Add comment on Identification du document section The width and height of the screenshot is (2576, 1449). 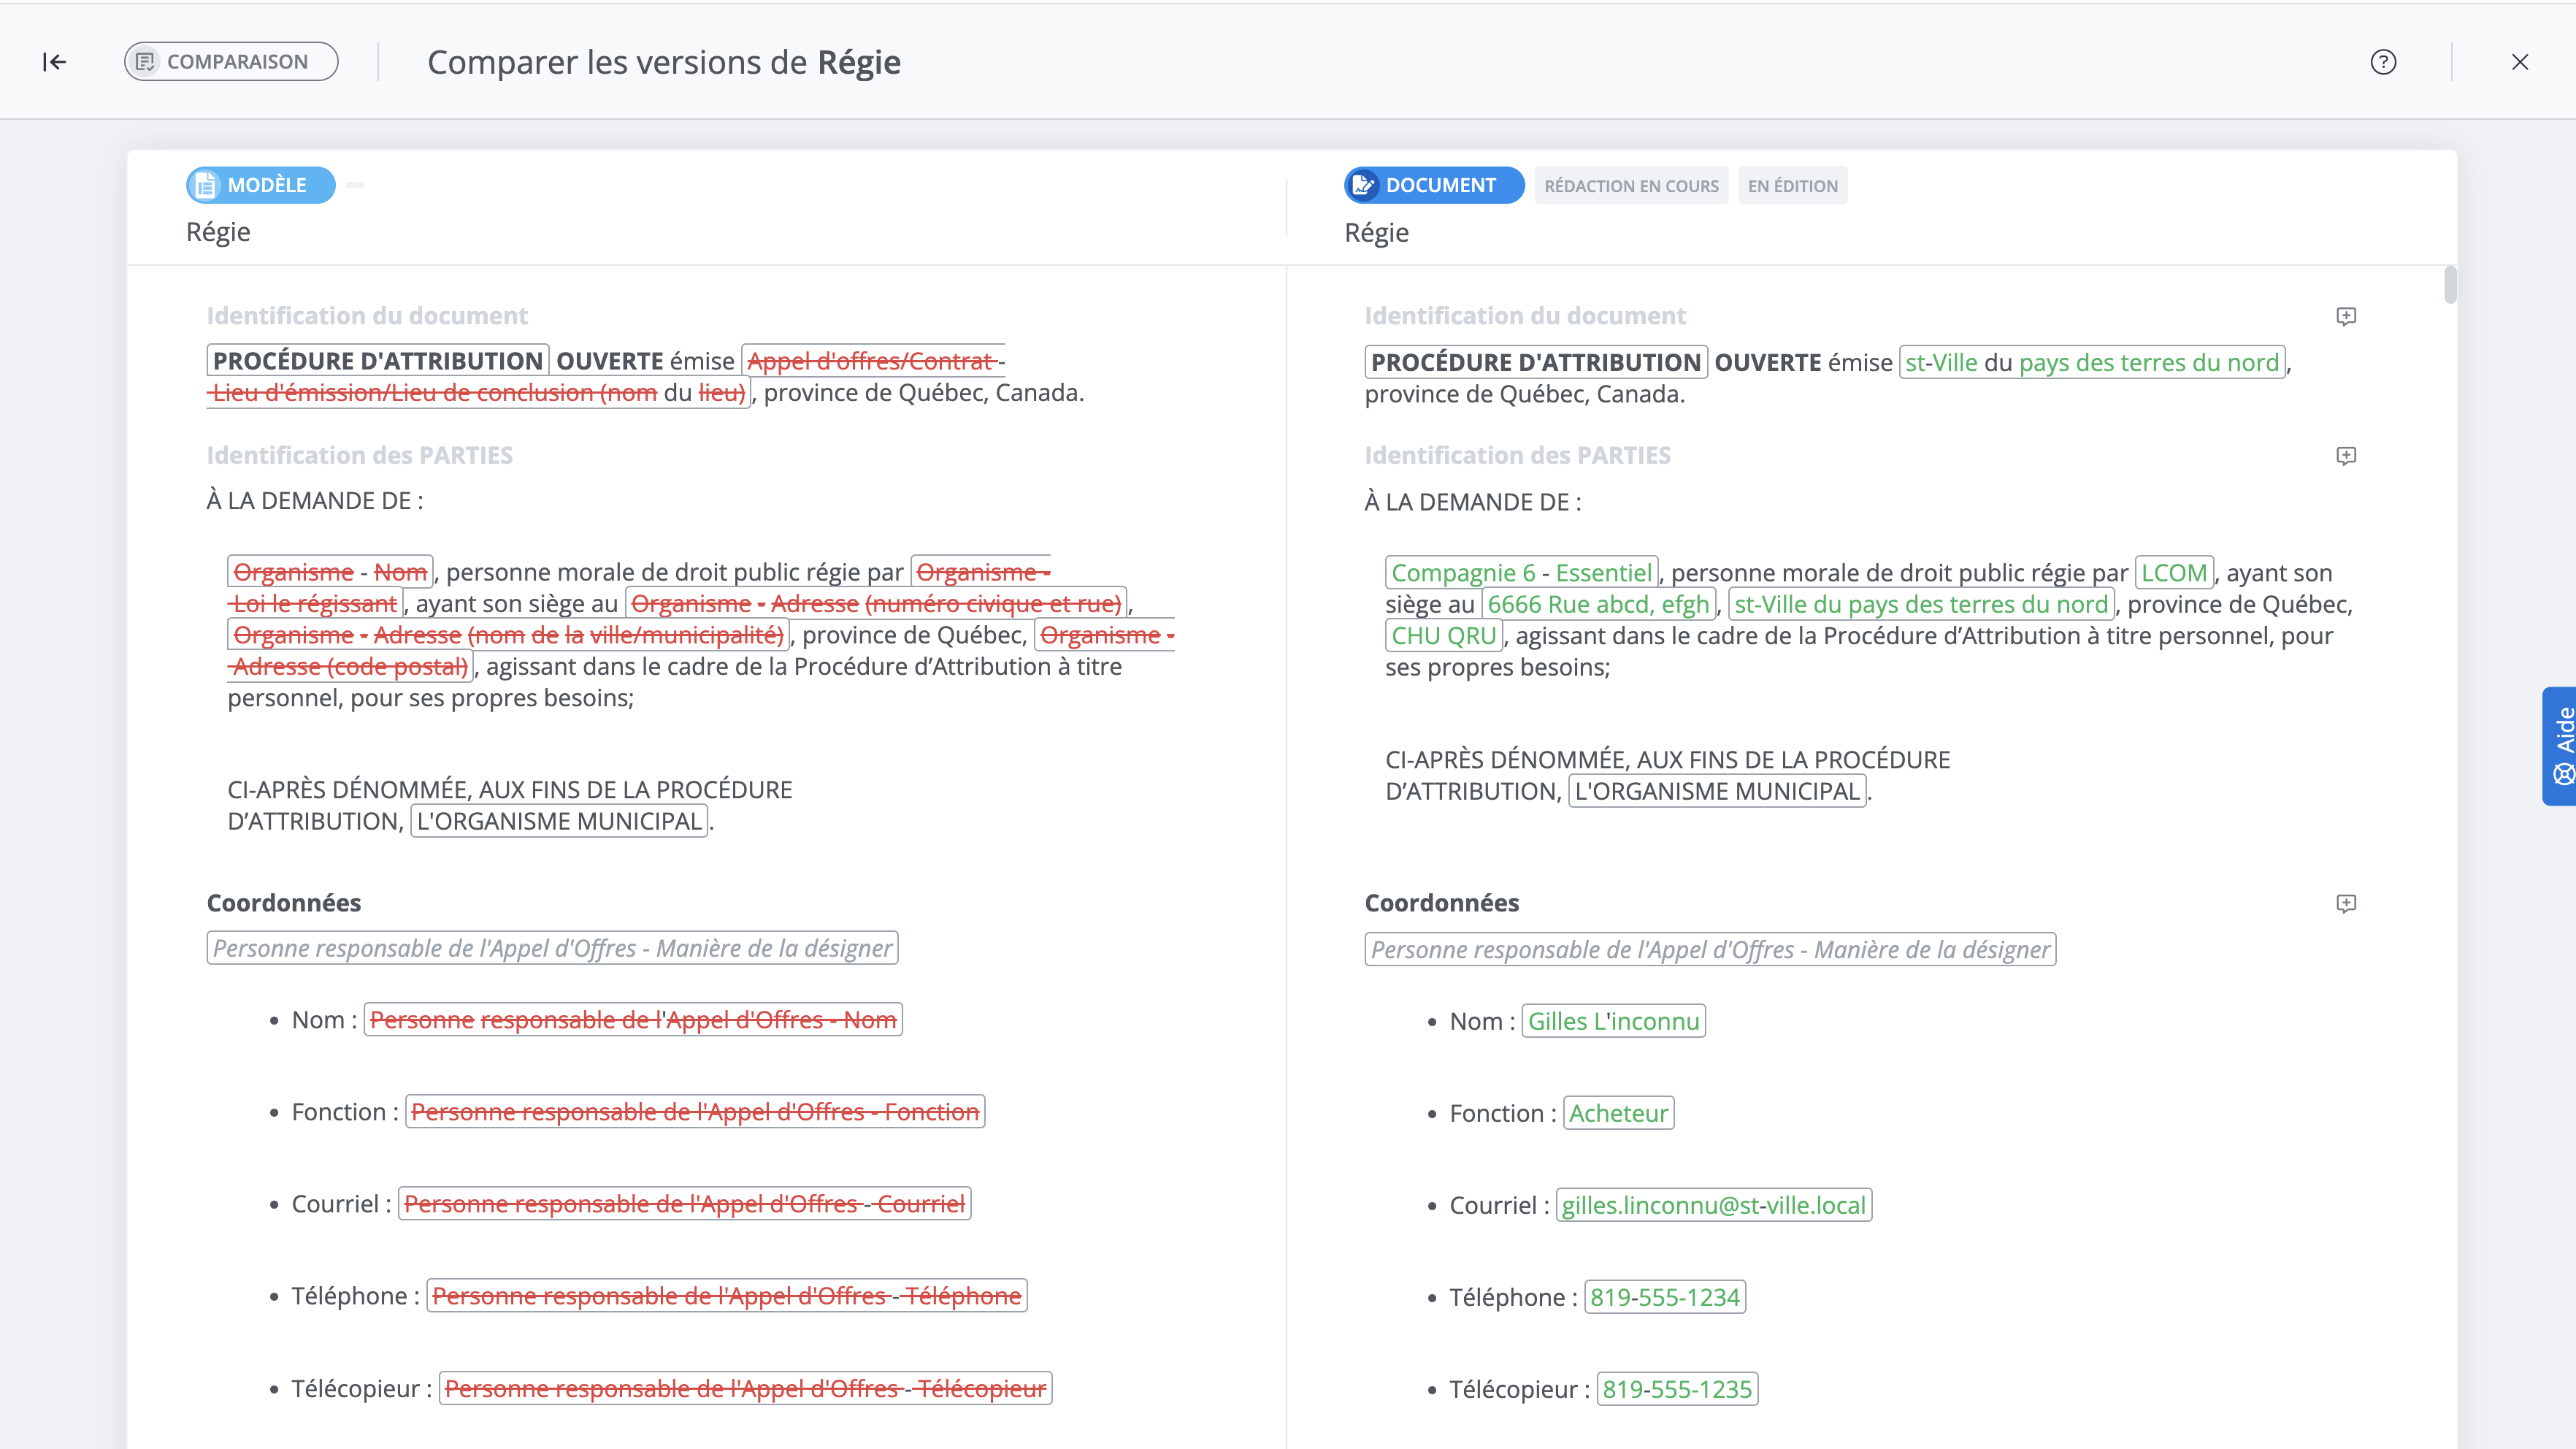[2346, 316]
